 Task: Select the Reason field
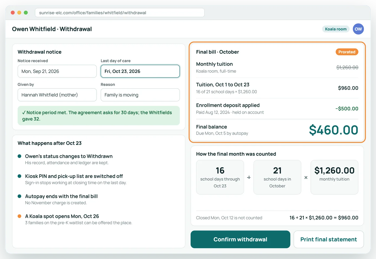(x=140, y=95)
